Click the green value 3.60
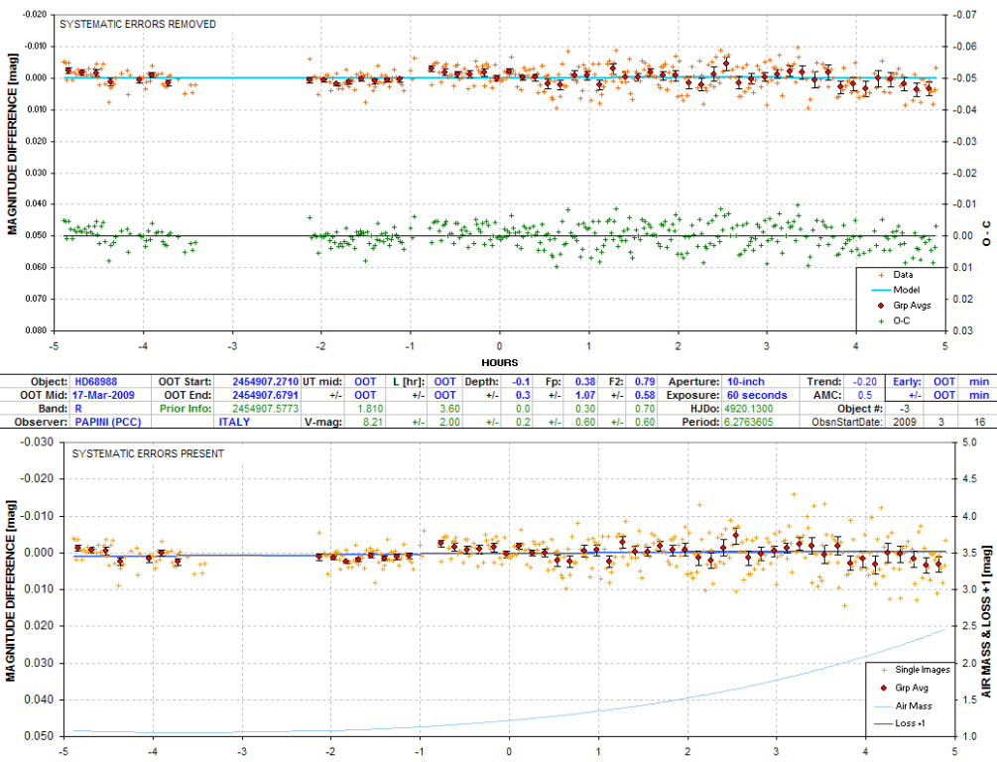 (450, 409)
